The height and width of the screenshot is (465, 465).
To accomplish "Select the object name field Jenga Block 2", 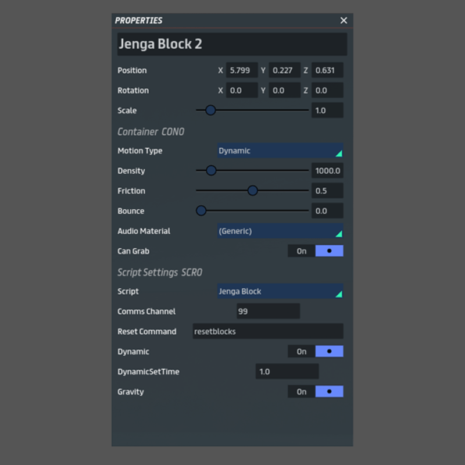I will pos(231,44).
